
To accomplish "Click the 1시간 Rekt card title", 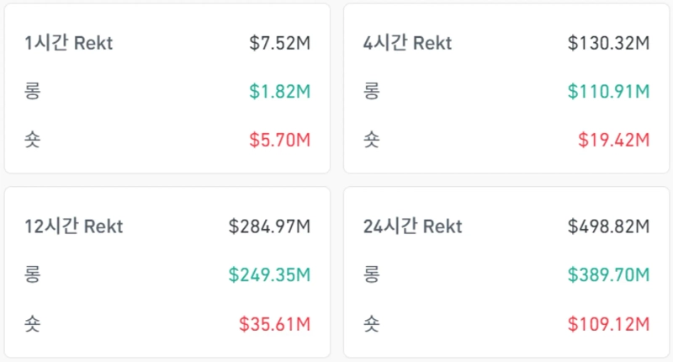I will 69,43.
